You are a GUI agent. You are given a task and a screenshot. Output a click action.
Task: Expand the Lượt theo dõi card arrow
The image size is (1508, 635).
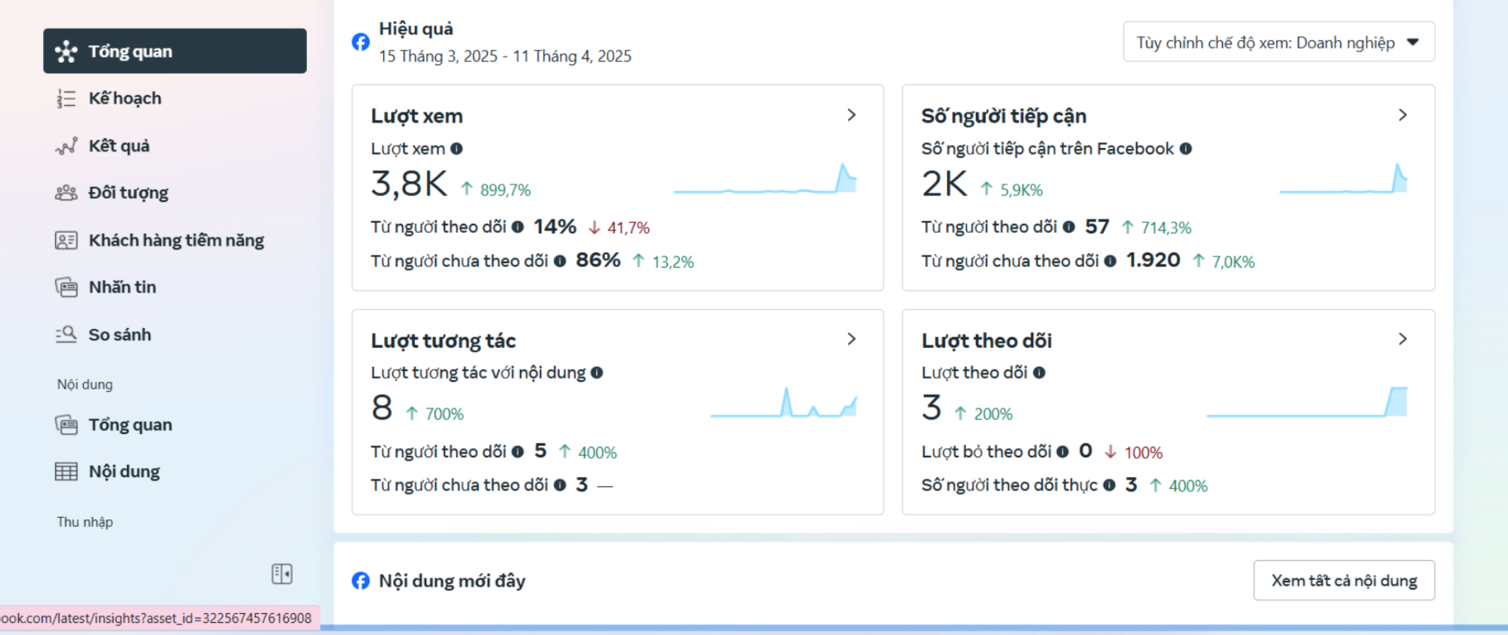[x=1403, y=339]
